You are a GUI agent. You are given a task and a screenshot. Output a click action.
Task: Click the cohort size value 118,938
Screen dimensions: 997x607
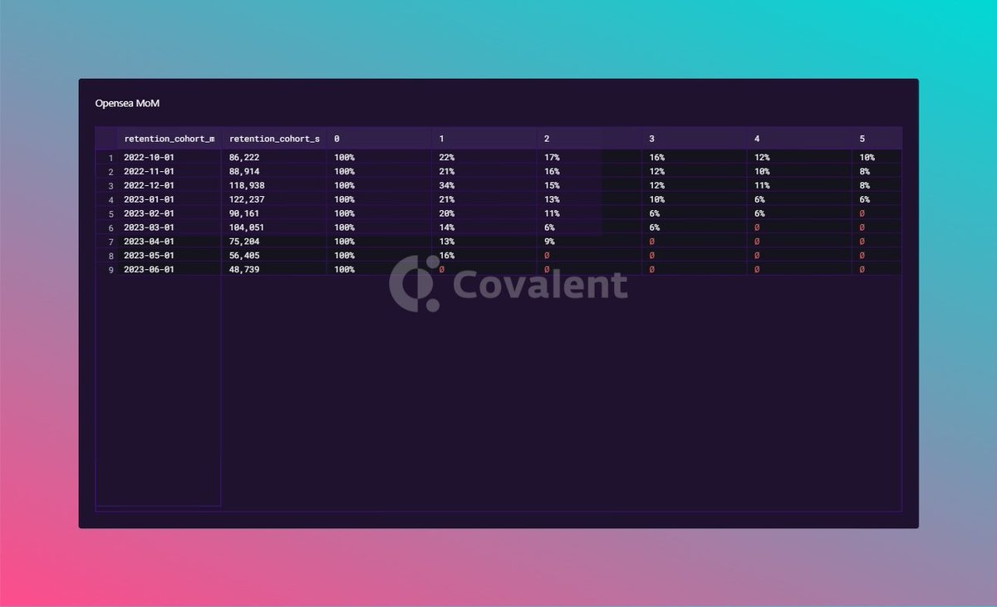(247, 185)
